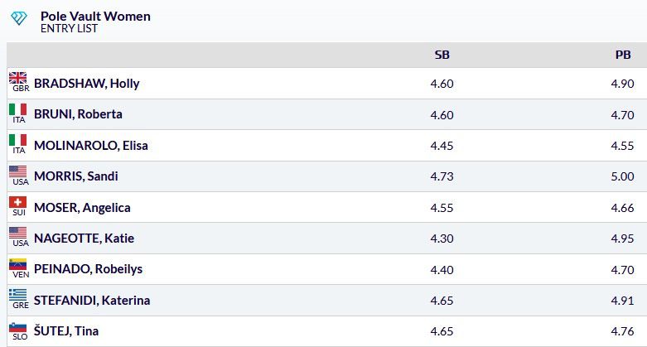Image resolution: width=647 pixels, height=347 pixels.
Task: Open athlete STEFANIDI, Katerina
Action: pos(92,301)
